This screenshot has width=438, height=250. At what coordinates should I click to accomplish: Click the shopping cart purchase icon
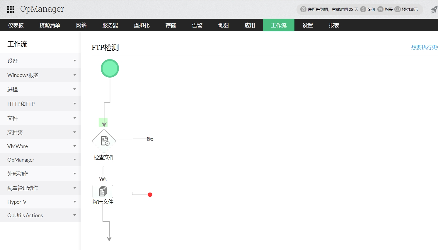coord(380,9)
